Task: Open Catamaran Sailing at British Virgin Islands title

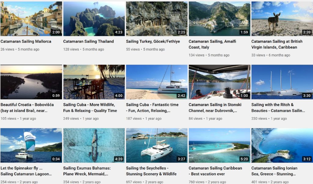Action: point(277,44)
